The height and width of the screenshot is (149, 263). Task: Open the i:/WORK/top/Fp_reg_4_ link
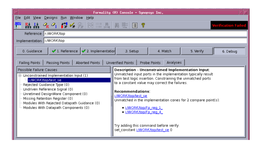144,112
